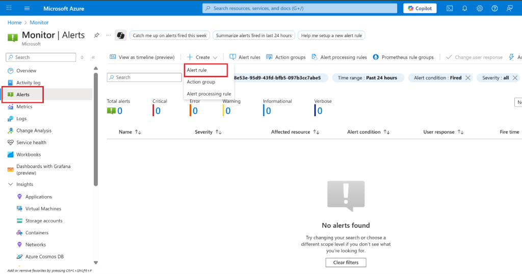This screenshot has height=274, width=522.
Task: Collapse the Insights section
Action: coord(10,184)
